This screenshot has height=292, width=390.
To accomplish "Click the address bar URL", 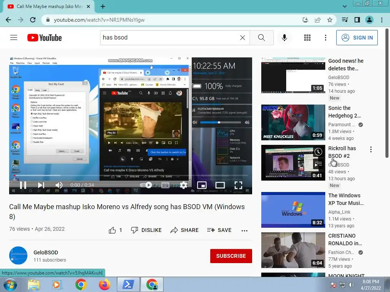I will (x=99, y=20).
